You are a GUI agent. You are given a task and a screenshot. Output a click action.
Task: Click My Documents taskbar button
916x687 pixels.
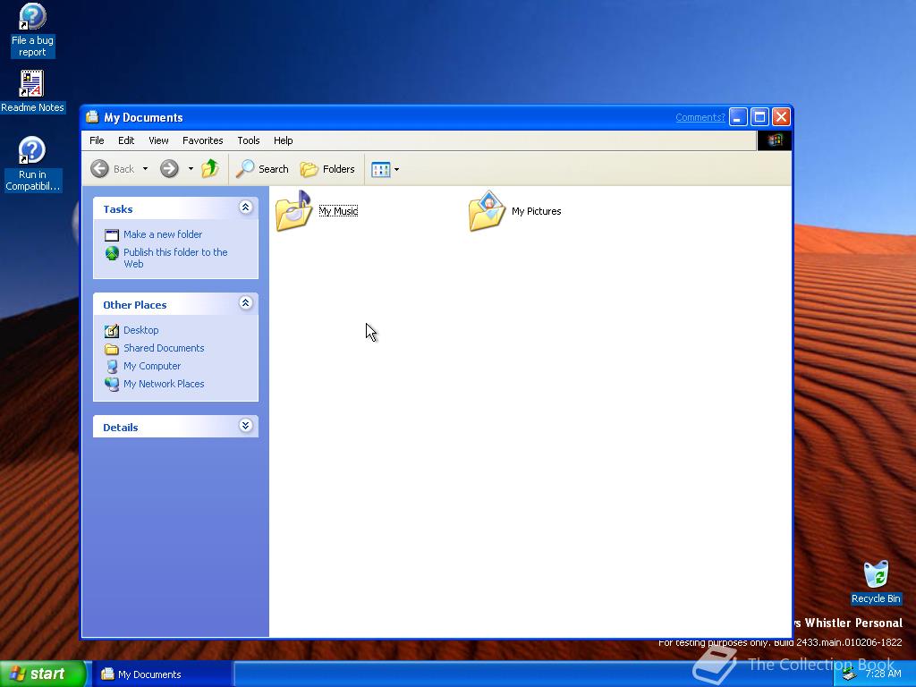[163, 674]
